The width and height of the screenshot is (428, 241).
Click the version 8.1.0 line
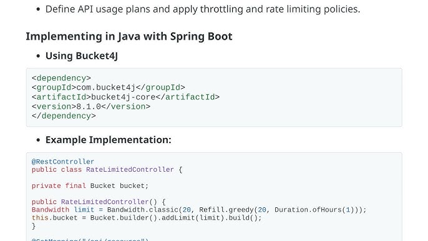click(91, 107)
